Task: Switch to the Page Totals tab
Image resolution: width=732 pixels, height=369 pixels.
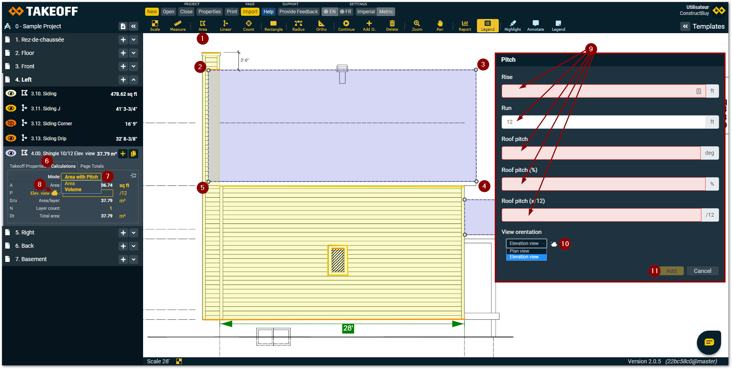Action: tap(92, 166)
